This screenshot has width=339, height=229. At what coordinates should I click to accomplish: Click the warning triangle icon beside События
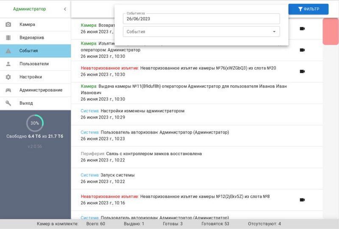[8, 51]
